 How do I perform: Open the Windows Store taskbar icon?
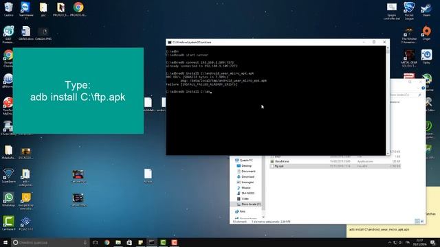(129, 242)
